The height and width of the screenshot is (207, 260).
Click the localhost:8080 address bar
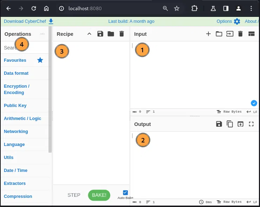click(x=85, y=8)
